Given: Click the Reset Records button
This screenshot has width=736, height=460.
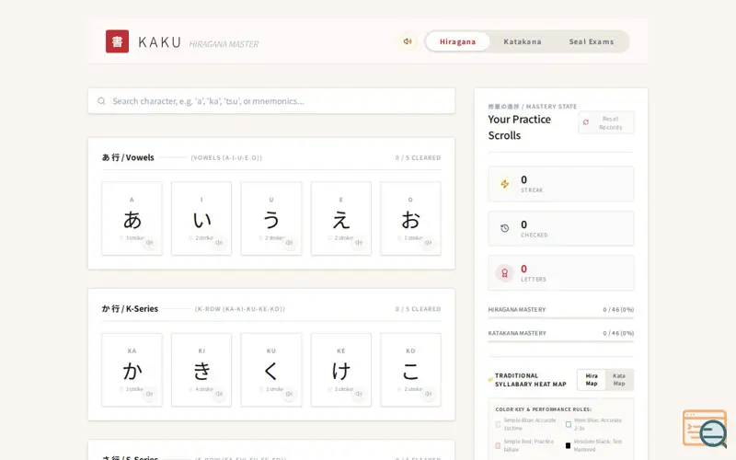Looking at the screenshot, I should (x=606, y=122).
